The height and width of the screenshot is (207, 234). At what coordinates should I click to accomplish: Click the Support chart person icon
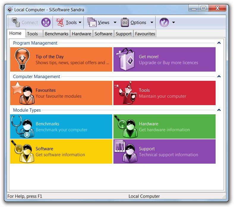click(x=126, y=151)
